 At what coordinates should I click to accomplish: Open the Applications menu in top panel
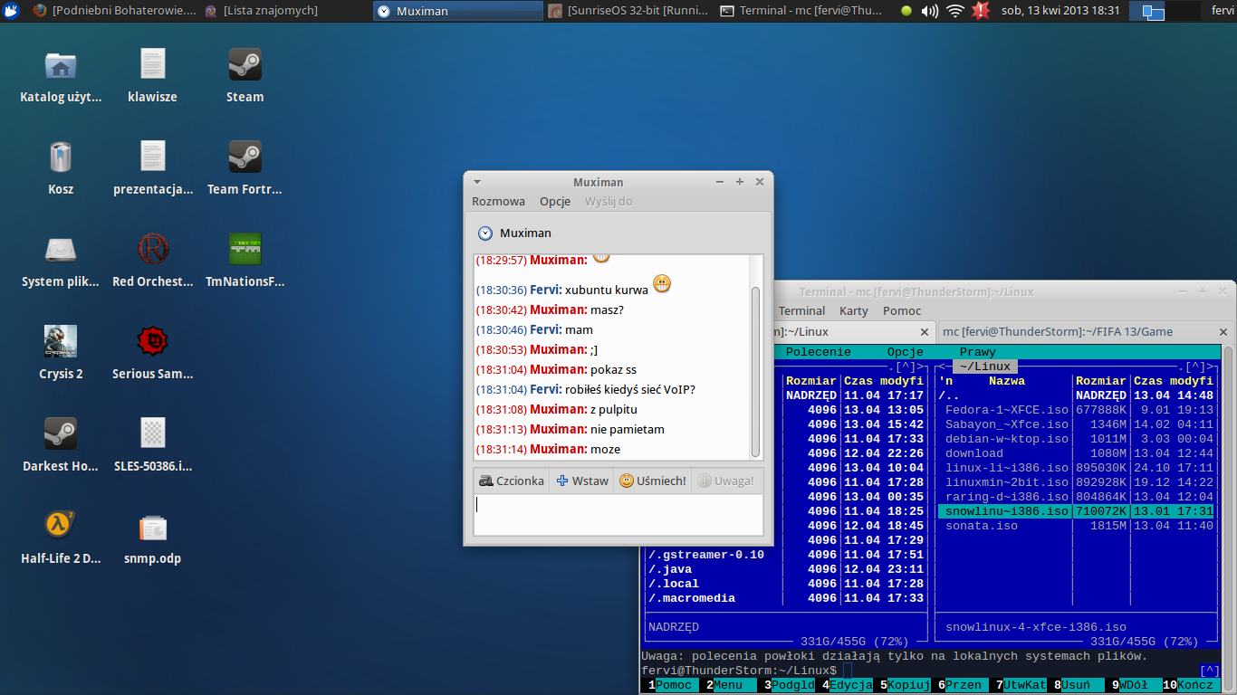(11, 11)
